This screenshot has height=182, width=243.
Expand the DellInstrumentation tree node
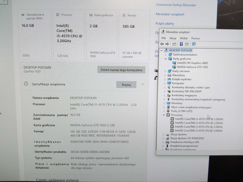[166, 55]
